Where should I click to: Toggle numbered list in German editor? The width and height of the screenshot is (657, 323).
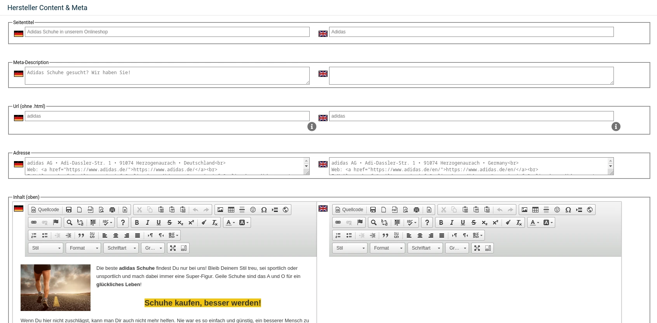(x=34, y=235)
